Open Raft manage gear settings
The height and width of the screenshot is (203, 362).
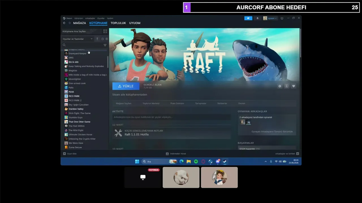(x=280, y=86)
